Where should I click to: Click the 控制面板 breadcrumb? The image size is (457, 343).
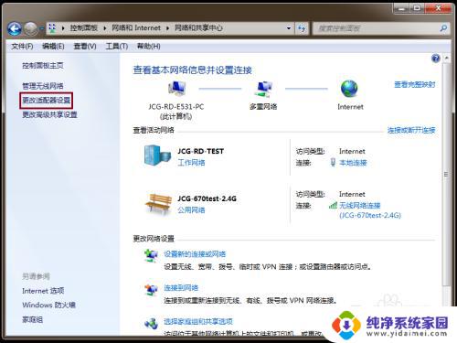point(84,28)
